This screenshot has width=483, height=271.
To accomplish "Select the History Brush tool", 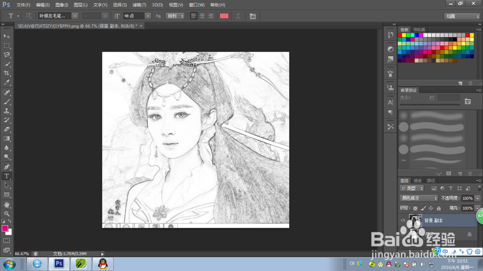I will click(x=6, y=120).
